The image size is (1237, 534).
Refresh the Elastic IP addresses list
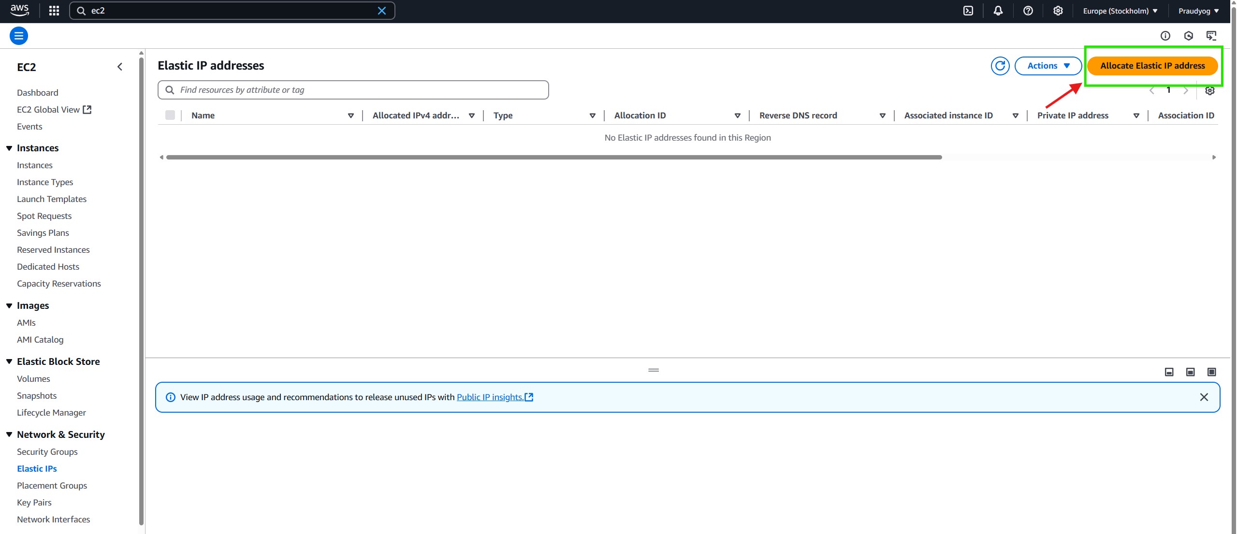tap(1000, 66)
